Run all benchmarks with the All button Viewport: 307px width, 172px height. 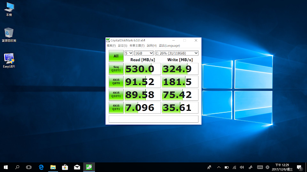[116, 56]
